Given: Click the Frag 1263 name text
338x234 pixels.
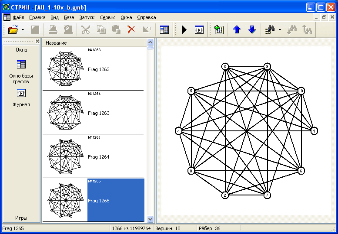Looking at the screenshot, I should click(x=98, y=113).
